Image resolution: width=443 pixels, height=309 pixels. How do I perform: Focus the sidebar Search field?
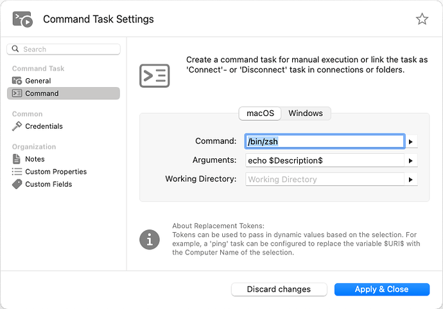click(67, 49)
